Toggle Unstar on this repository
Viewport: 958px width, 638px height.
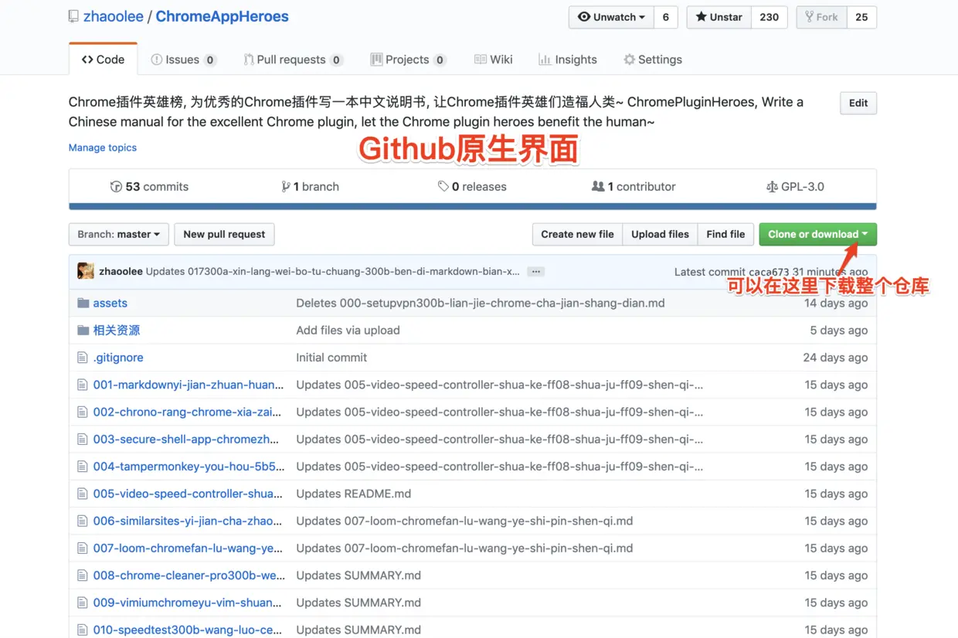point(718,17)
